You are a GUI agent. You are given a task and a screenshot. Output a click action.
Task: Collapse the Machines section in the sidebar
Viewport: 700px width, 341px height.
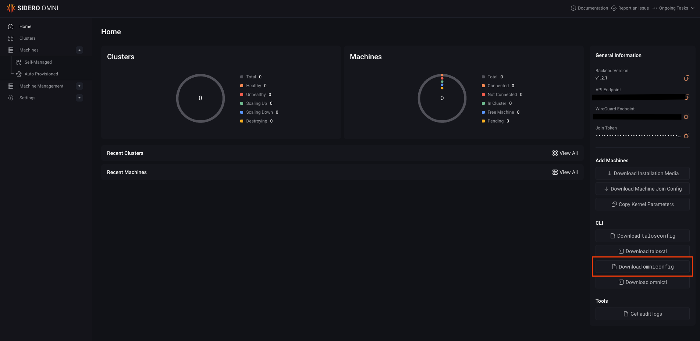(79, 50)
